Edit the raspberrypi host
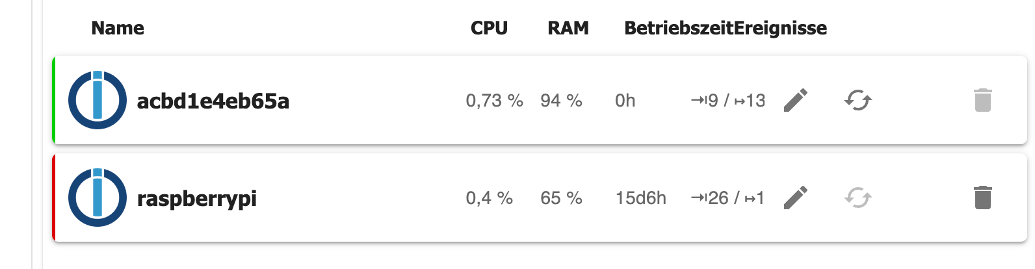This screenshot has width=1035, height=269. [x=796, y=198]
